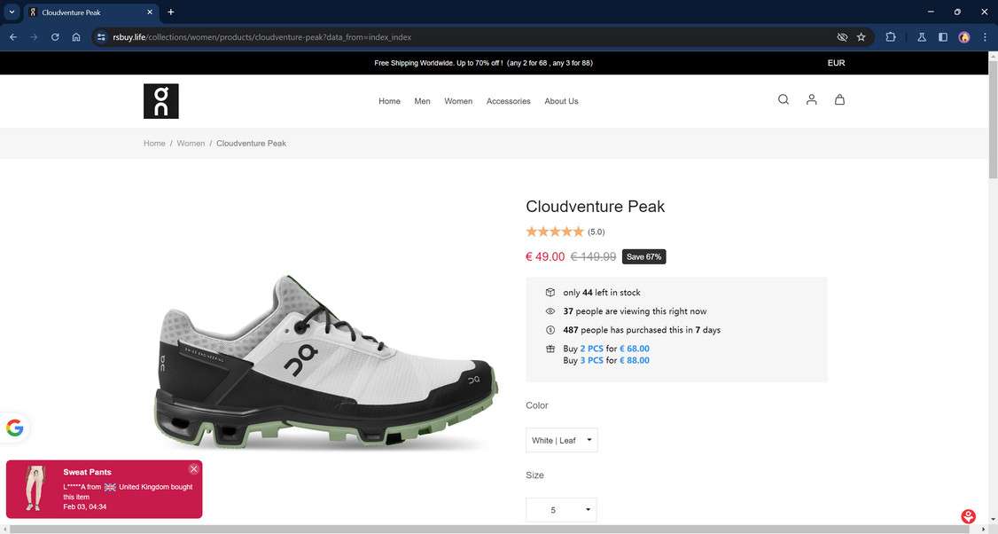Screen dimensions: 998x534
Task: Click '37 people are viewing' text
Action: (x=635, y=311)
